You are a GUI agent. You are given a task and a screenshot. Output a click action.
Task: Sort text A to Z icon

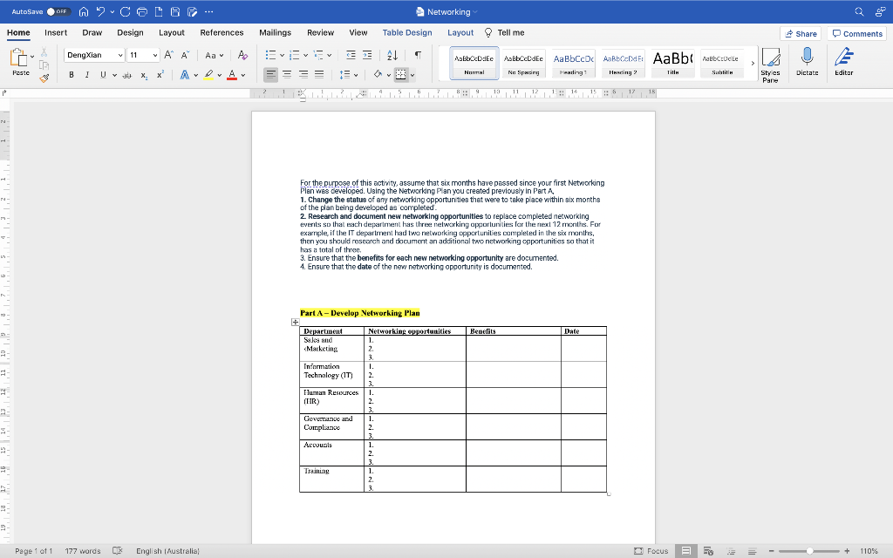point(392,55)
